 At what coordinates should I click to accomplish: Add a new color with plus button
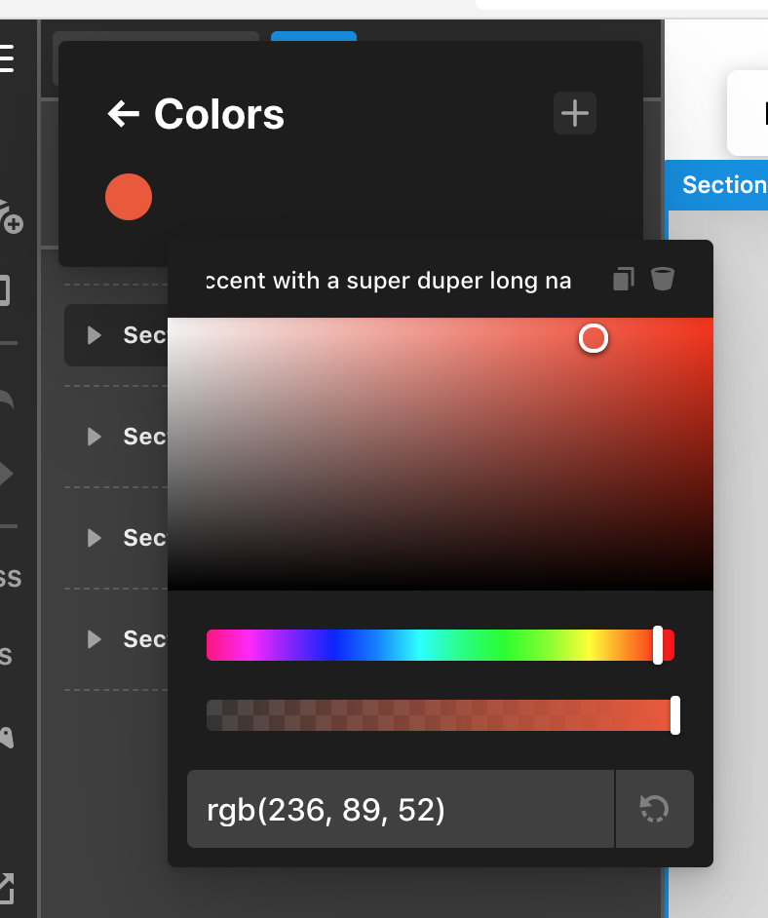coord(575,114)
